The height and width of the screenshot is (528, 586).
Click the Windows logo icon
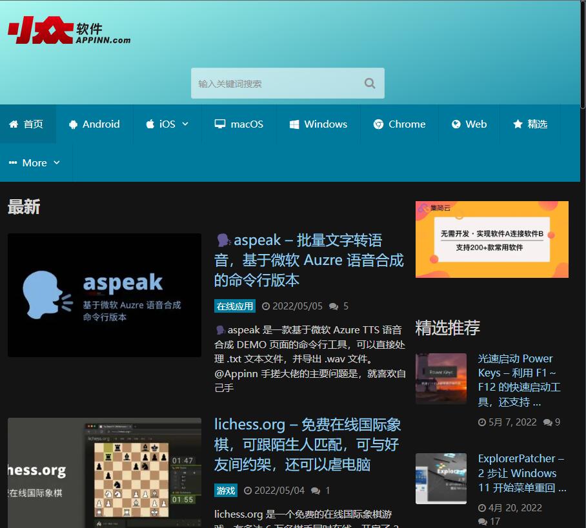294,124
